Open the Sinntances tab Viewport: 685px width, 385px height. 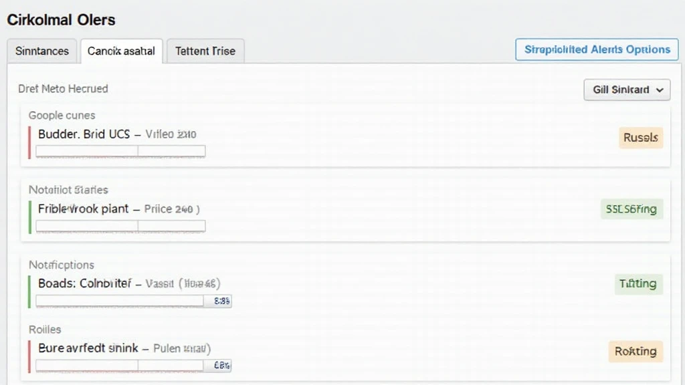(x=41, y=51)
